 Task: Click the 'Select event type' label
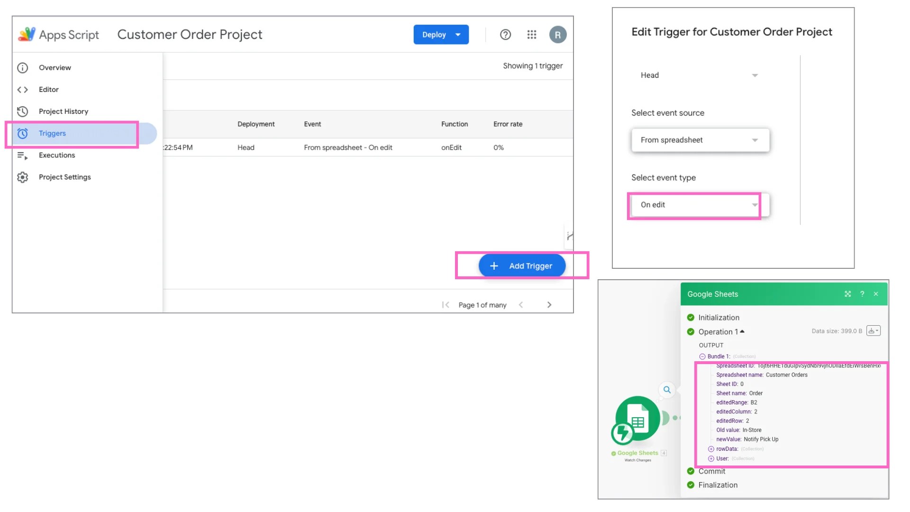663,178
